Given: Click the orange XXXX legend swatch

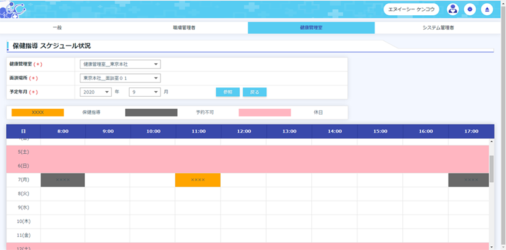Looking at the screenshot, I should 38,113.
